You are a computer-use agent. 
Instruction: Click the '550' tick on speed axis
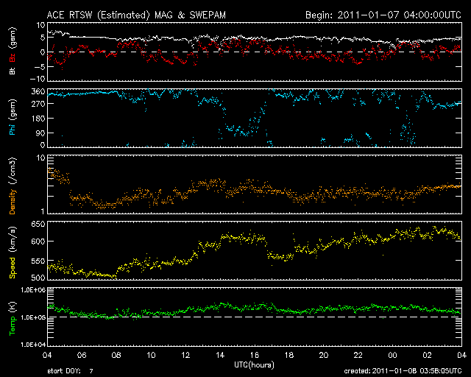pos(38,261)
